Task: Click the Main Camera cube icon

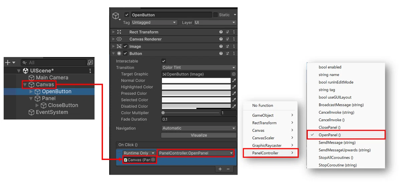Action: pyautogui.click(x=31, y=78)
